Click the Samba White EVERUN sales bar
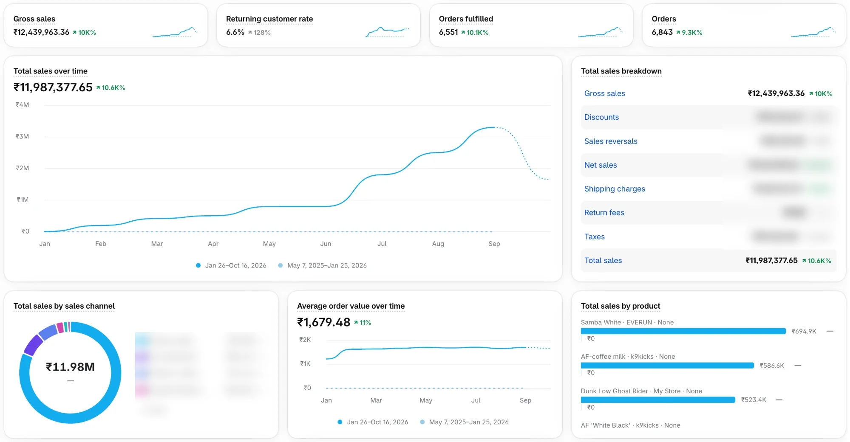The image size is (850, 442). (683, 331)
